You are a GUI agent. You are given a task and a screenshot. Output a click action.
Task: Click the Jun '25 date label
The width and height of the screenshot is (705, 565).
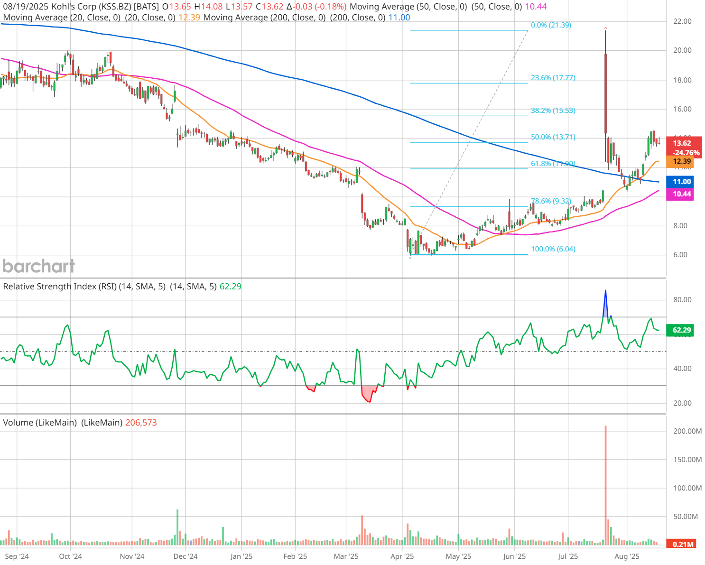click(x=515, y=556)
